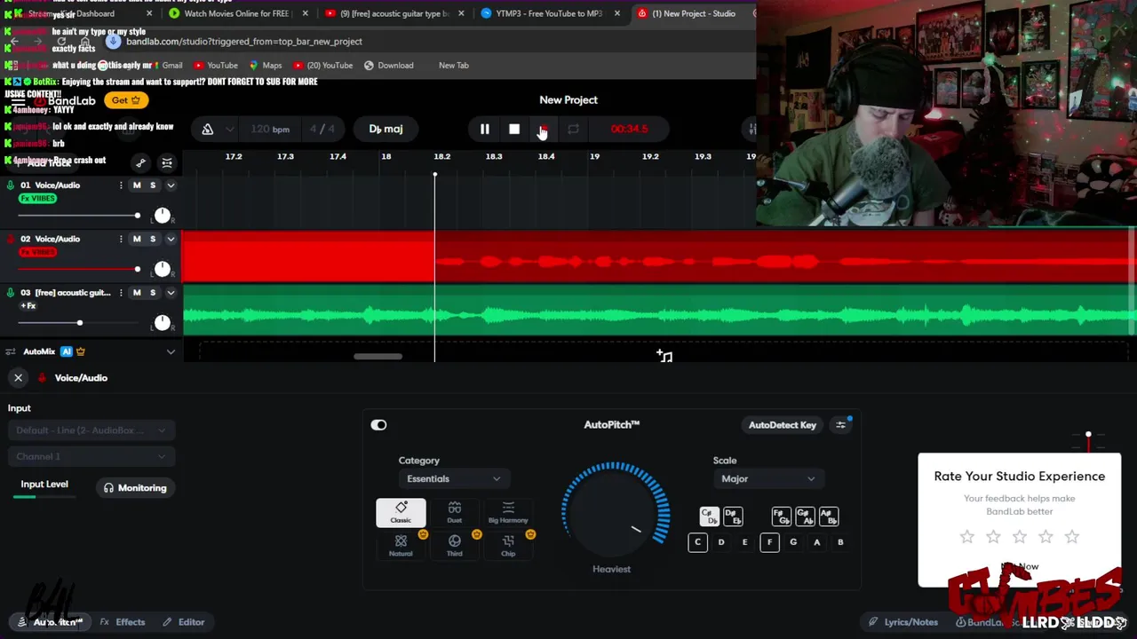Viewport: 1137px width, 639px height.
Task: Select the Third AutoPitch preset
Action: pos(454,546)
